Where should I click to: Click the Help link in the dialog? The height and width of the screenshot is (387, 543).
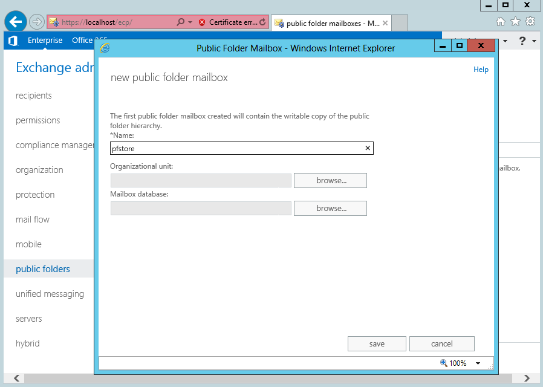(x=481, y=70)
